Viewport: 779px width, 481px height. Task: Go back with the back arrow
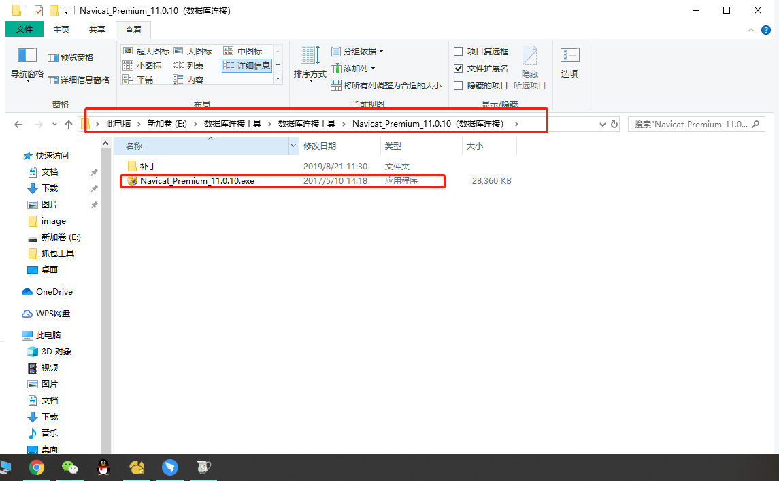18,125
